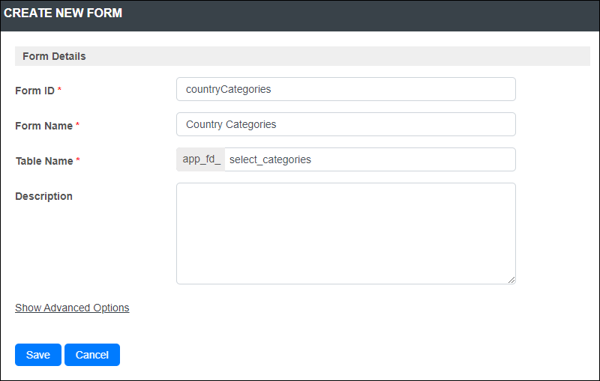600x381 pixels.
Task: Click the Form Details section header
Action: tap(302, 56)
